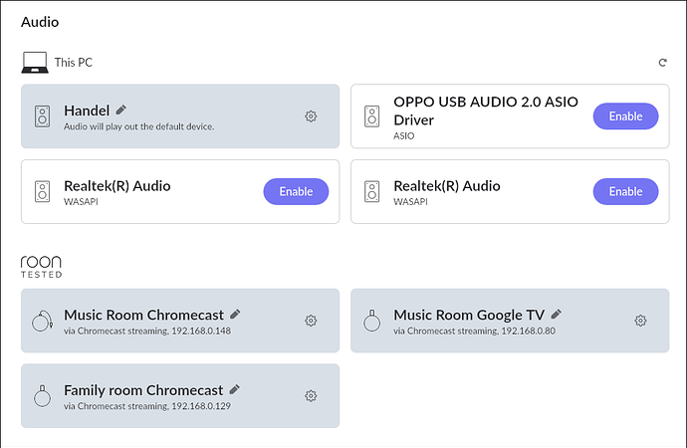The width and height of the screenshot is (687, 448).
Task: Enable the OPPO USB AUDIO ASIO Driver
Action: point(625,116)
